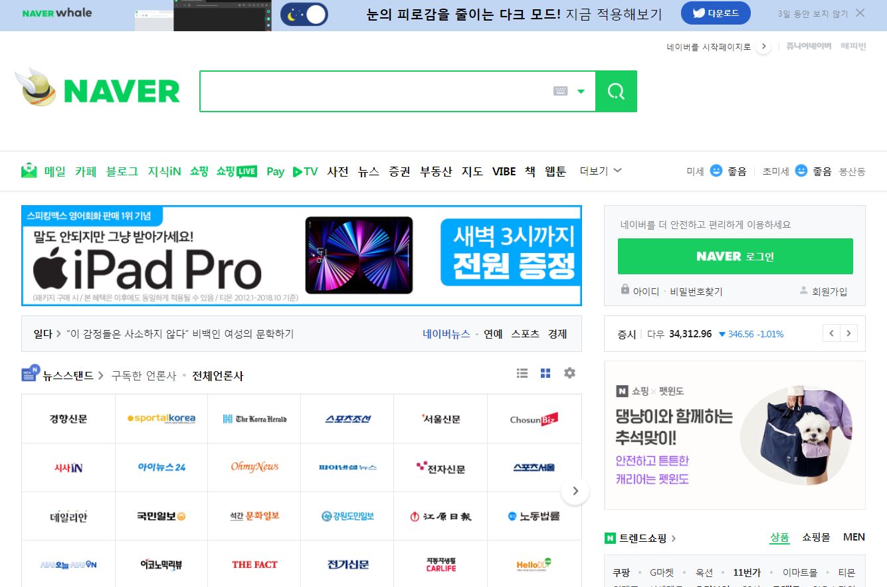Expand the 더보기 more menu
Image resolution: width=887 pixels, height=587 pixels.
pos(601,171)
